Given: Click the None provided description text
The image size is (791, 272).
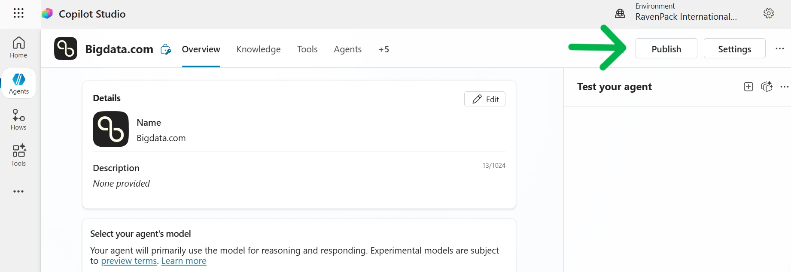Looking at the screenshot, I should click(x=122, y=184).
